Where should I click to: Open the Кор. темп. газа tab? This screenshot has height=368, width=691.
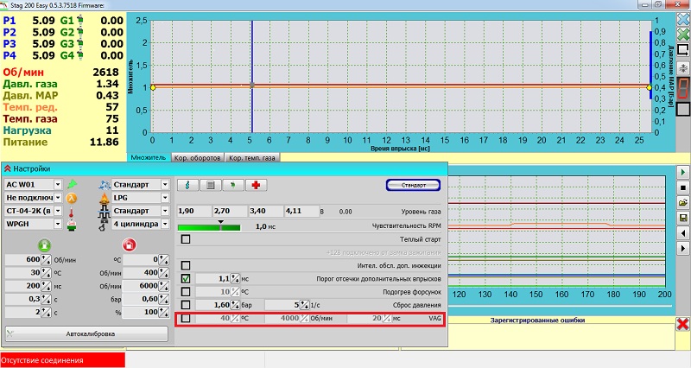click(250, 158)
